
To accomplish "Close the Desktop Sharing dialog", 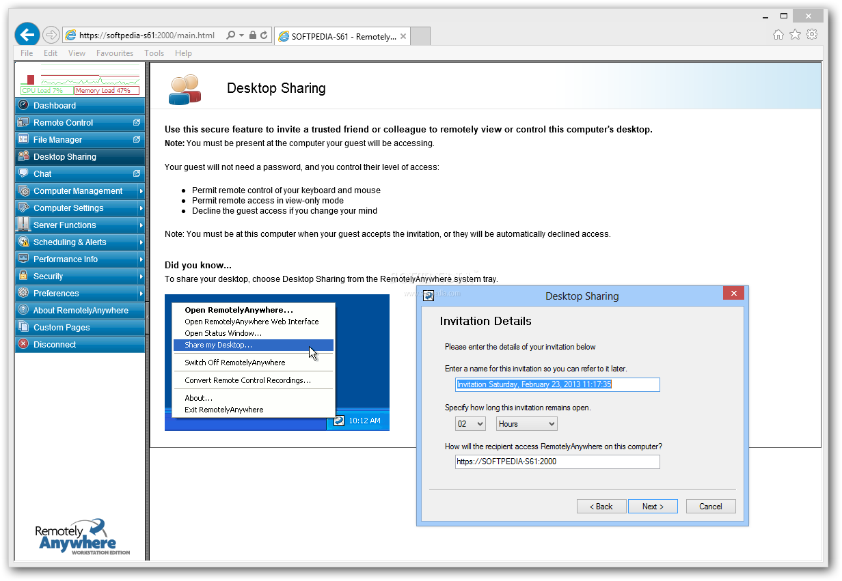I will tap(733, 294).
